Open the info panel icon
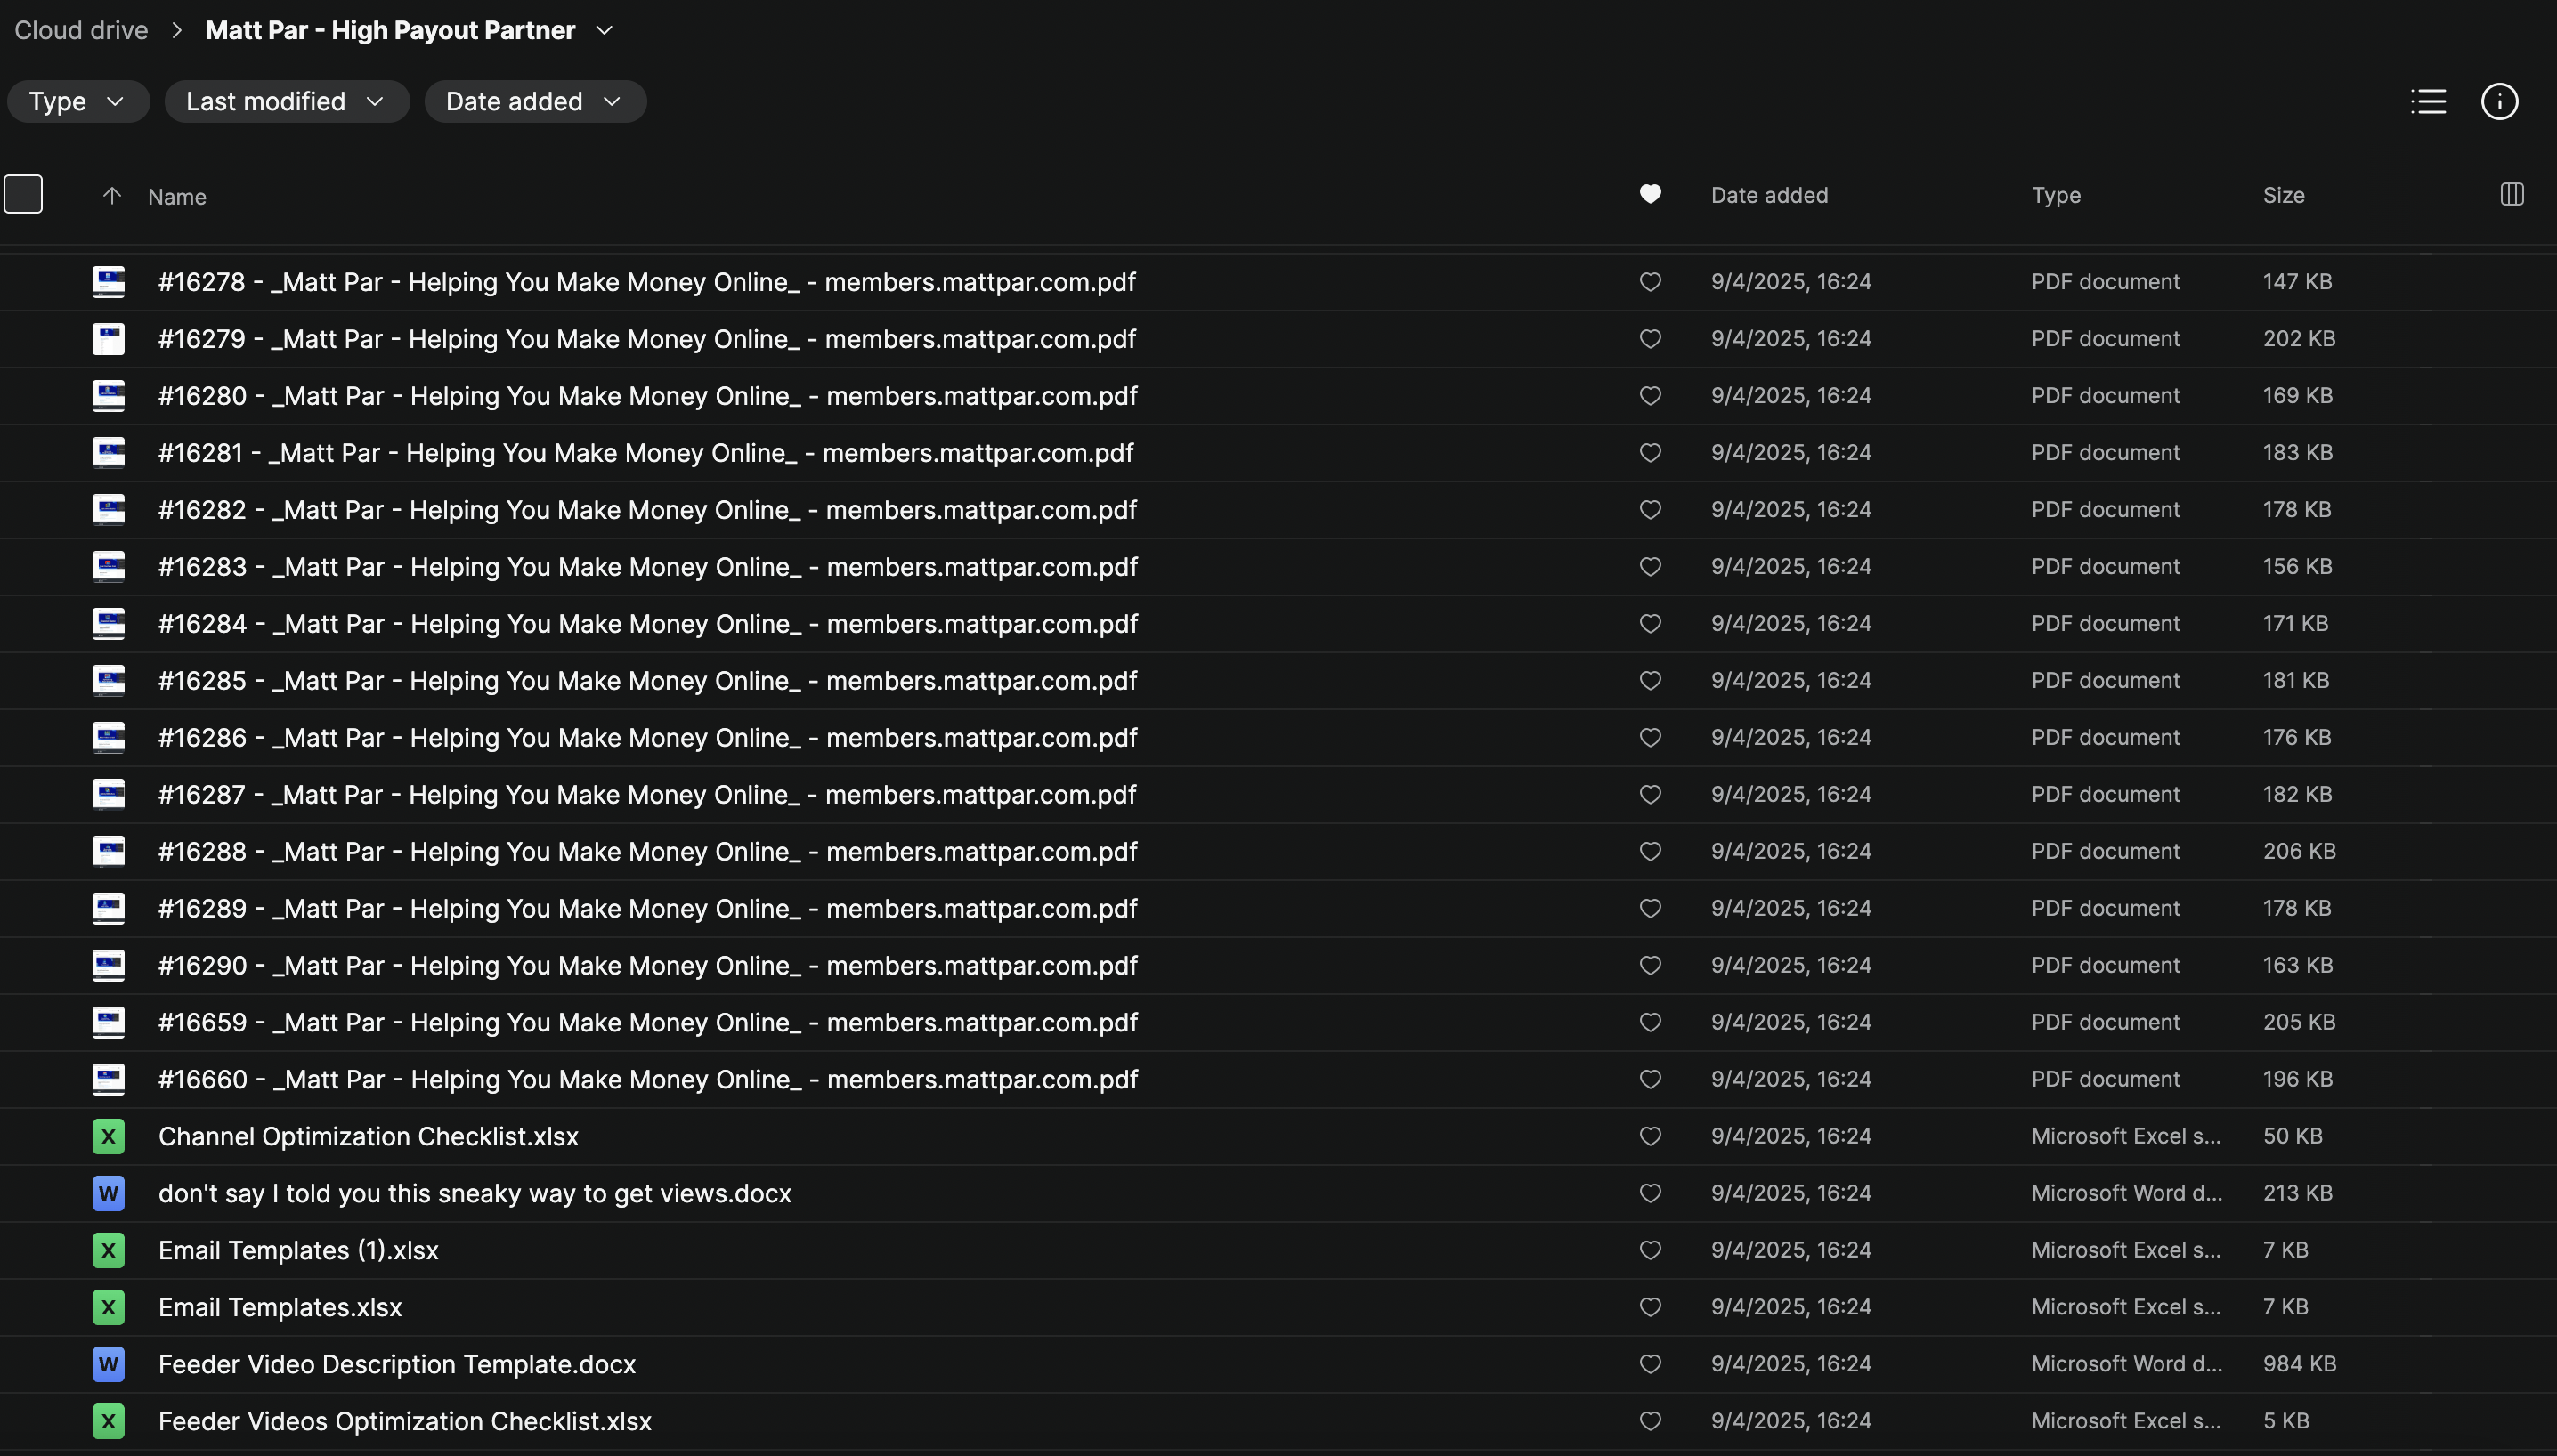 click(x=2499, y=102)
